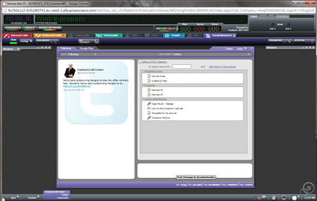Select the LINES tab in top-right panel
The width and height of the screenshot is (317, 201).
254,16
